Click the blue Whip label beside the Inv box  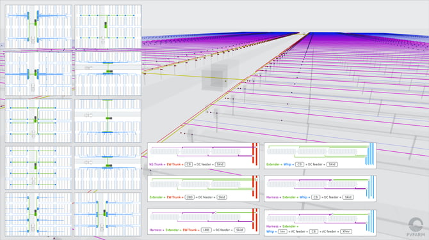click(270, 232)
